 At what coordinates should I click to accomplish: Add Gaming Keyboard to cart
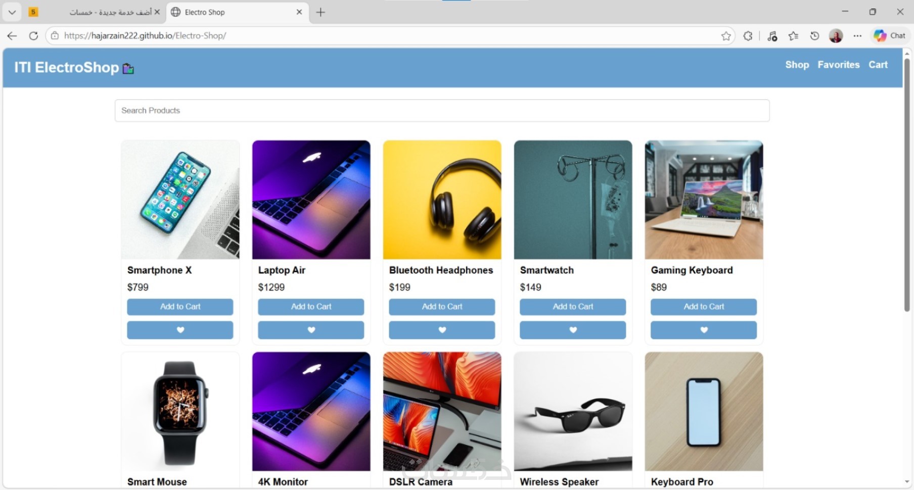(x=704, y=307)
